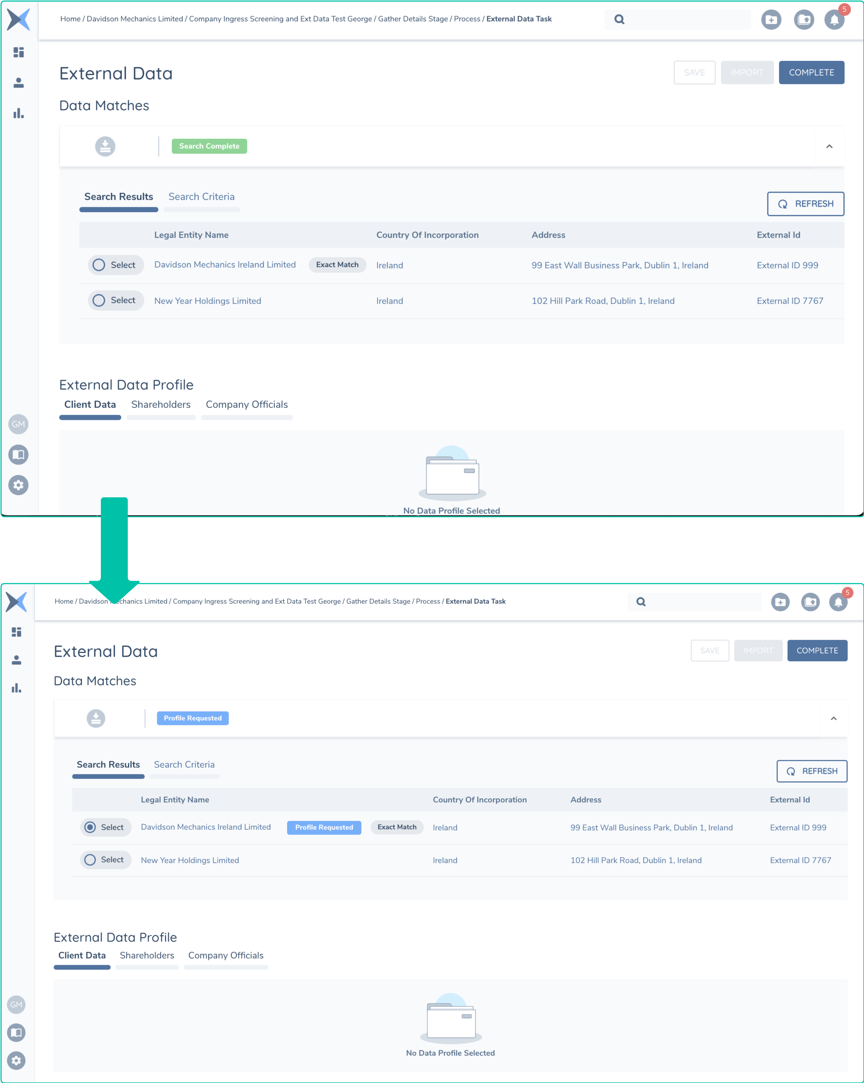Image resolution: width=864 pixels, height=1083 pixels.
Task: Click COMPLETE button in upper screenshot
Action: tap(811, 72)
